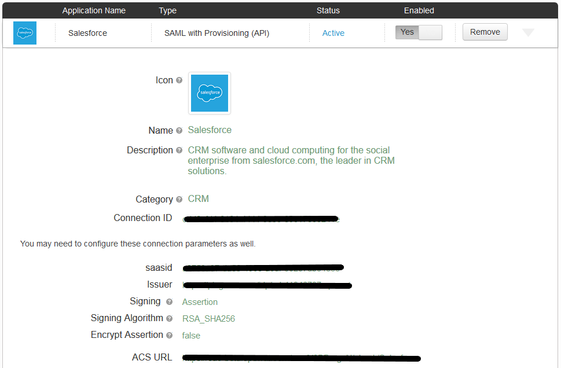Click the CRM software description text

tap(291, 161)
